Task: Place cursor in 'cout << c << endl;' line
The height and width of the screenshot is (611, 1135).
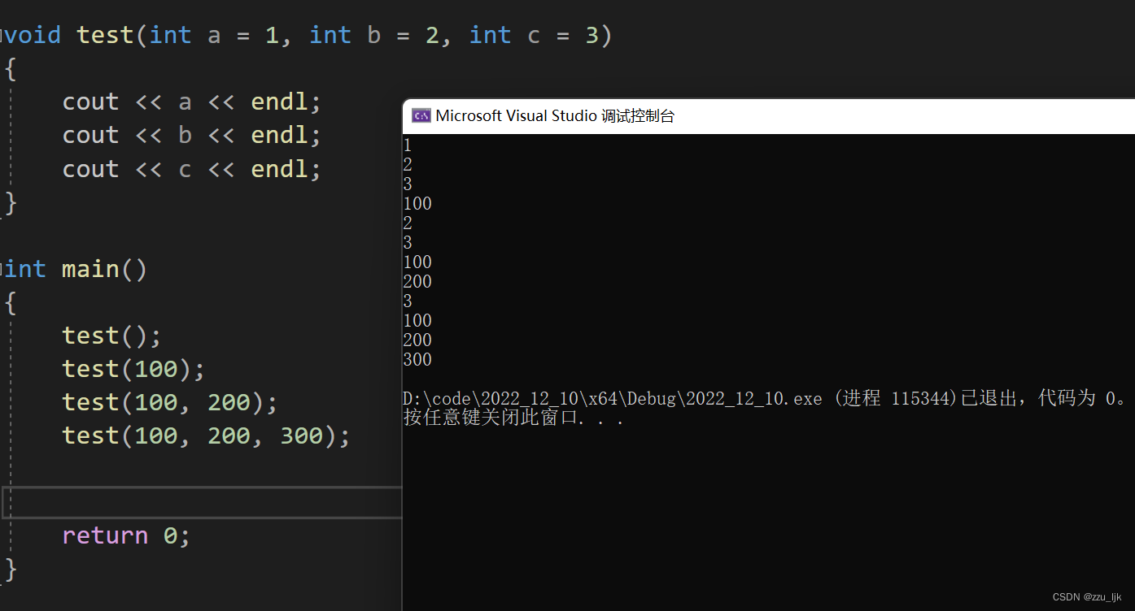Action: click(192, 169)
